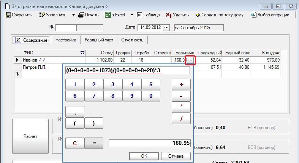Click the Удалить red X icon
299x163 pixels.
pos(169,15)
